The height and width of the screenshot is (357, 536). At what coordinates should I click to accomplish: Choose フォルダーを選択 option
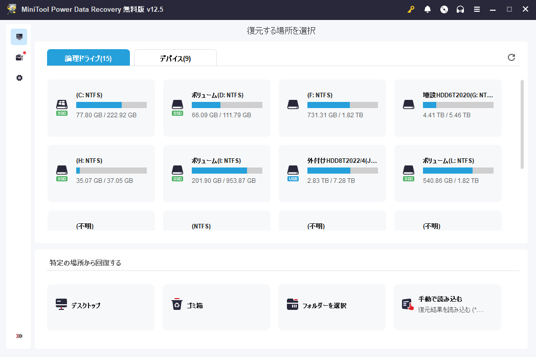click(x=331, y=307)
